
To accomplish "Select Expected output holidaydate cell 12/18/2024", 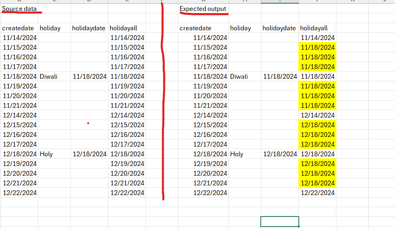I will 280,154.
